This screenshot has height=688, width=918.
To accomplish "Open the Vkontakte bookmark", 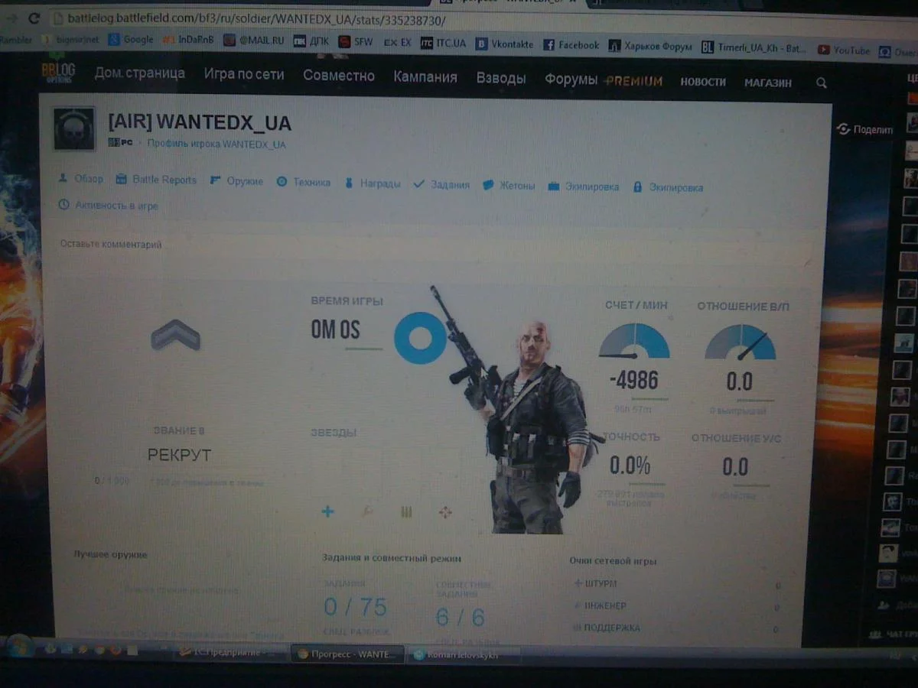I will (x=505, y=44).
